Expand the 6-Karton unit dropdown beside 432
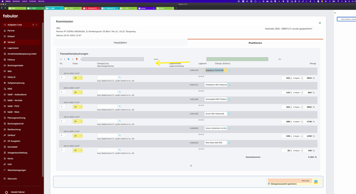The width and height of the screenshot is (356, 194). pyautogui.click(x=297, y=78)
